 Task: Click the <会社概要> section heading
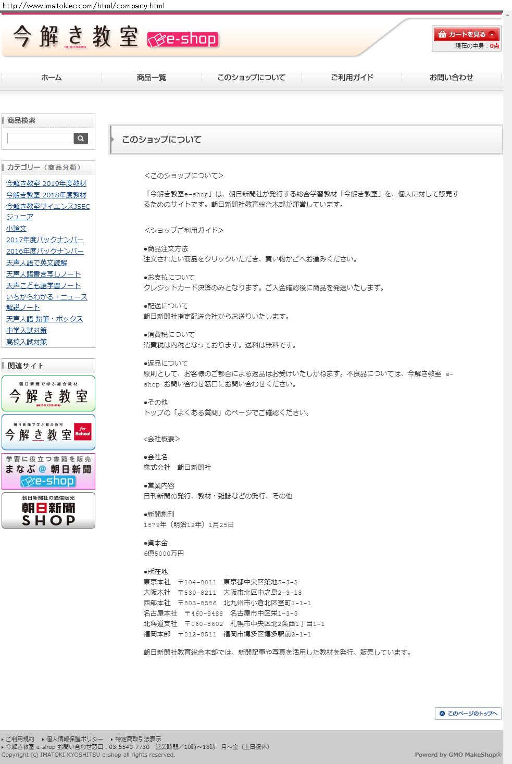pos(162,439)
